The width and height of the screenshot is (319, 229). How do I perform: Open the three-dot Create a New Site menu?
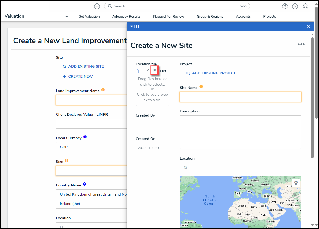pos(301,44)
